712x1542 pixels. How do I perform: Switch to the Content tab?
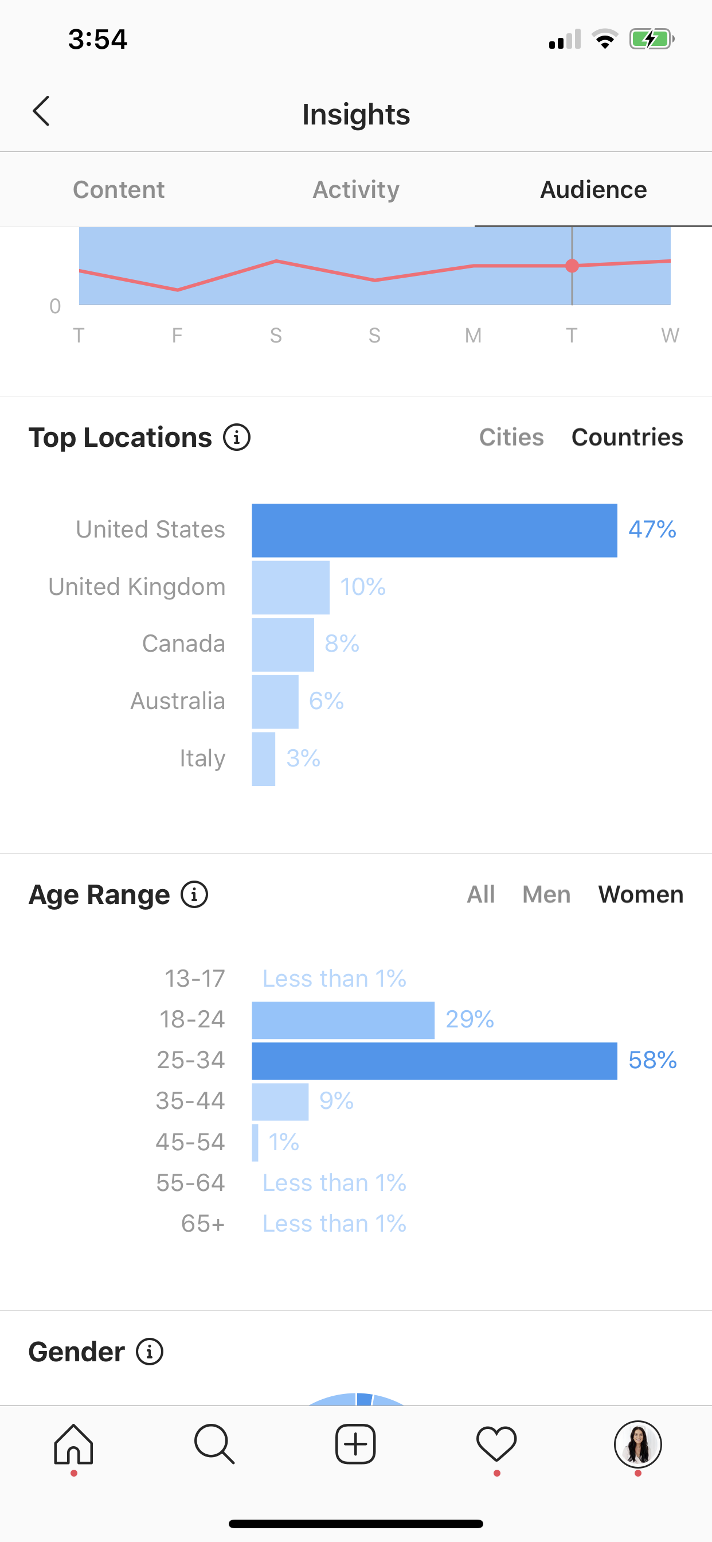pos(119,190)
